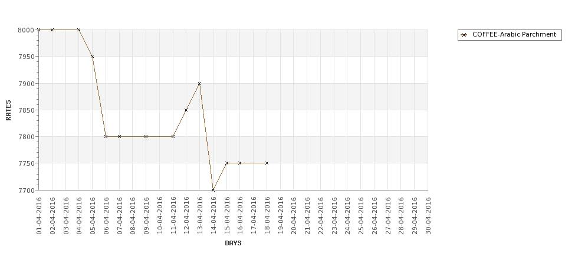The height and width of the screenshot is (253, 575).
Task: Click the 7700 label on the rates axis
Action: coord(26,190)
